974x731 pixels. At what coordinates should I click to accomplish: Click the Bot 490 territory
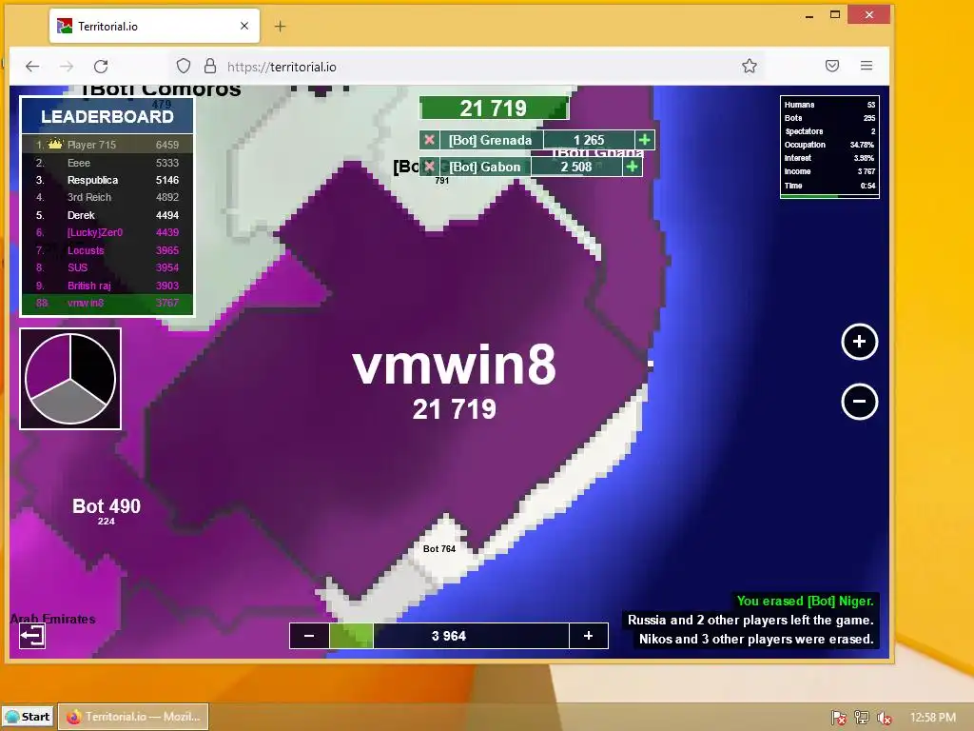[107, 506]
